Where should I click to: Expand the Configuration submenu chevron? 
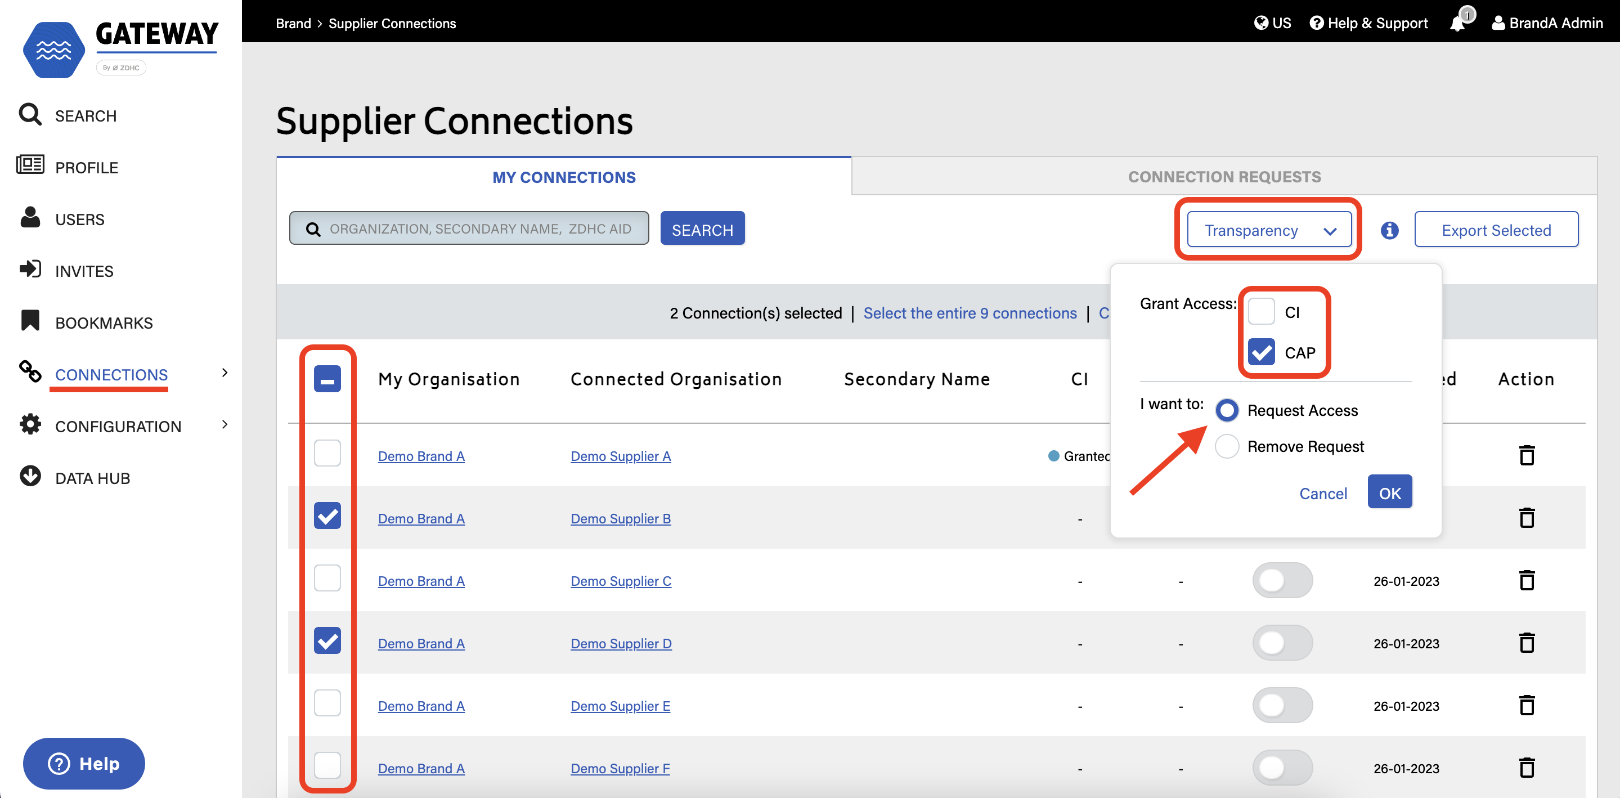225,425
